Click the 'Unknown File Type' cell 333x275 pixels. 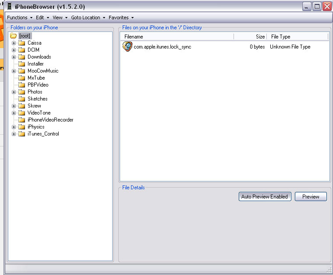coord(290,47)
